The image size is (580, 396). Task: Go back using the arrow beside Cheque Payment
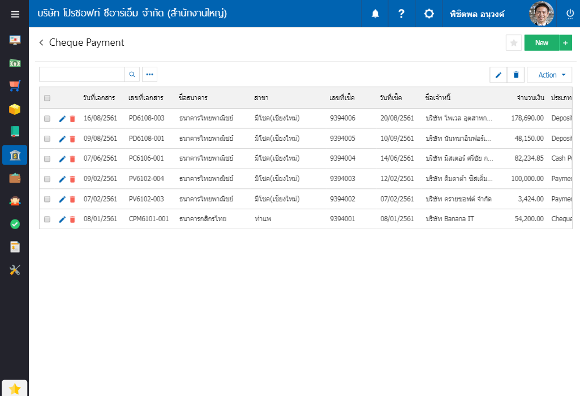(x=41, y=42)
